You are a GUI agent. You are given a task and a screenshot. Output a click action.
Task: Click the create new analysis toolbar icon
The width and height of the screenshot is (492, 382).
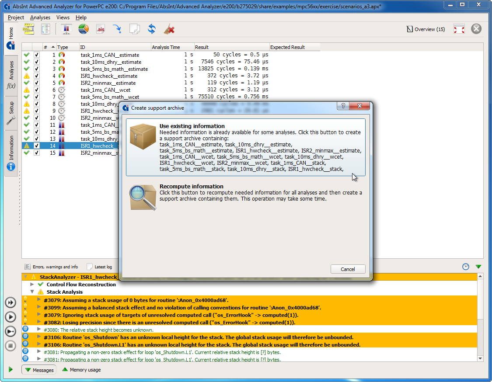[x=28, y=29]
